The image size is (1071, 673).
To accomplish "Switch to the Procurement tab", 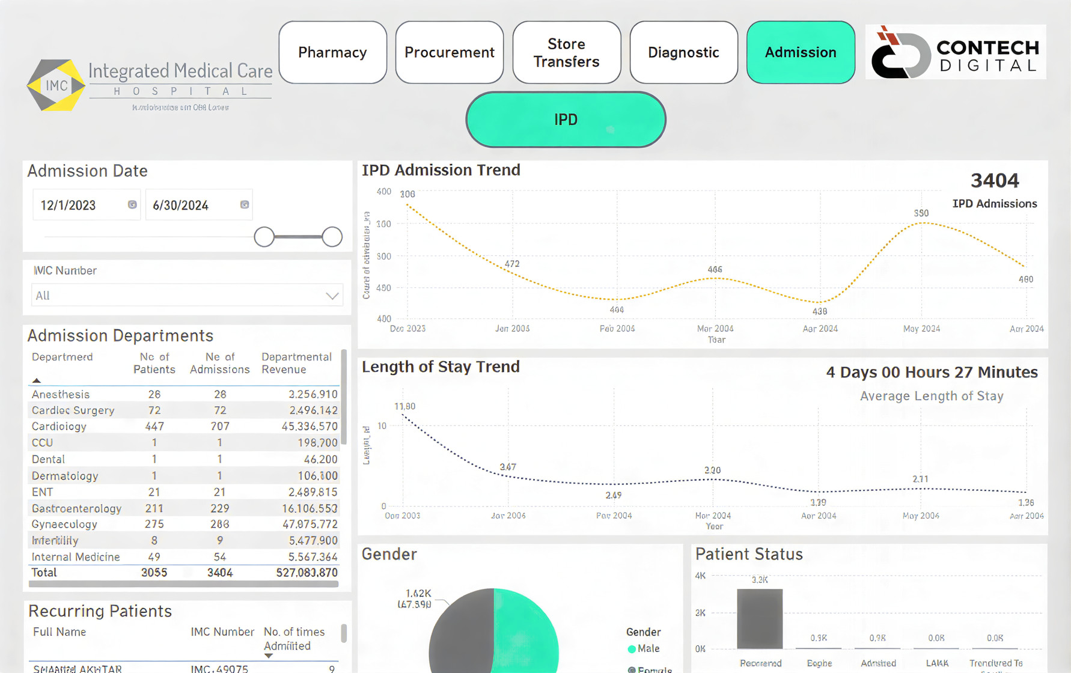I will point(449,52).
